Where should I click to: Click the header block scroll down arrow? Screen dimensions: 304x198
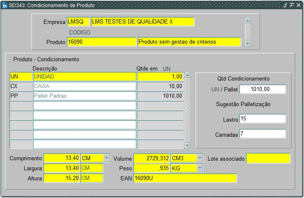click(248, 43)
